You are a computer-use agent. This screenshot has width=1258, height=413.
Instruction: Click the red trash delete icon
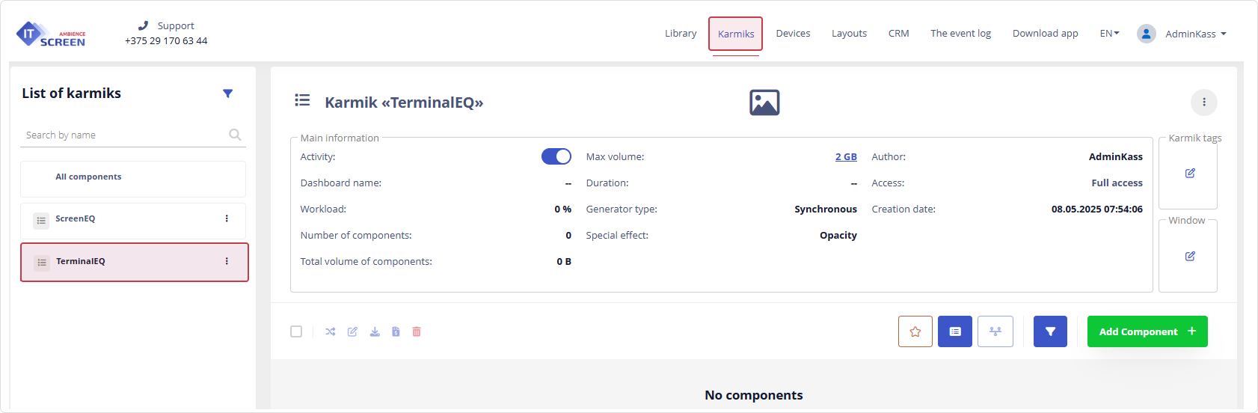tap(417, 331)
